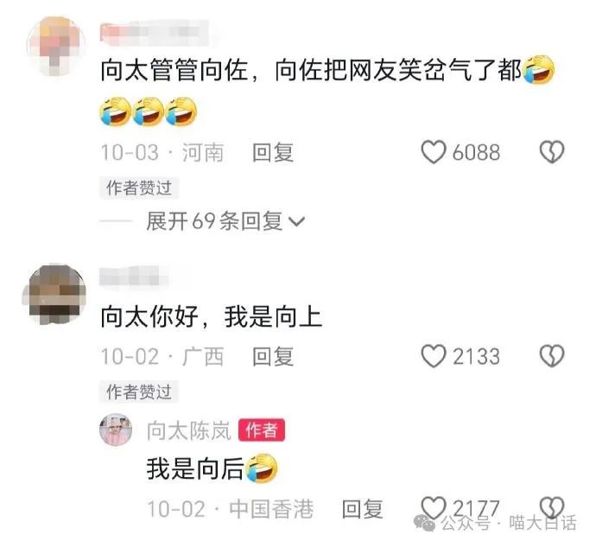
Task: Reply to the Guangxi comment
Action: pos(273,356)
